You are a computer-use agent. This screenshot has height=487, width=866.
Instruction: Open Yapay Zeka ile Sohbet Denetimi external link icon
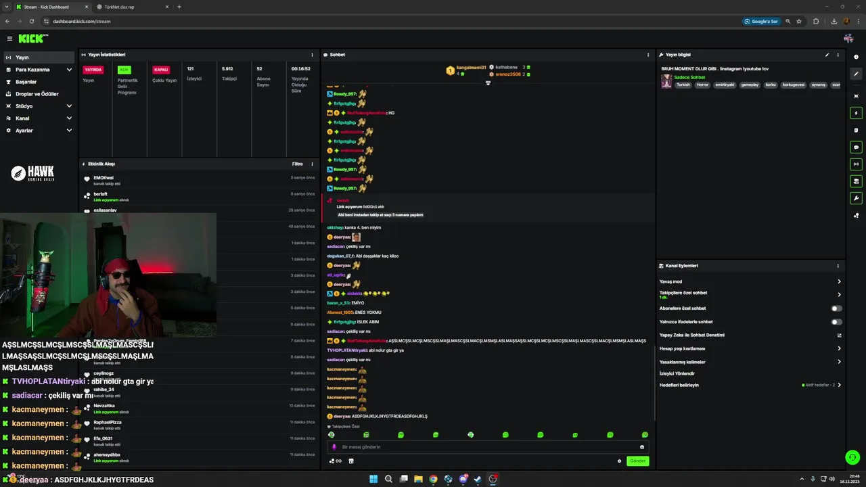coord(839,335)
